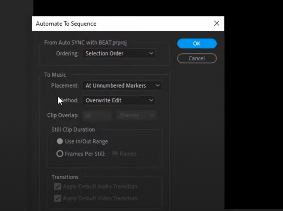Click the Automate To Sequence title text
Viewport: 283px width, 211px height.
click(66, 24)
